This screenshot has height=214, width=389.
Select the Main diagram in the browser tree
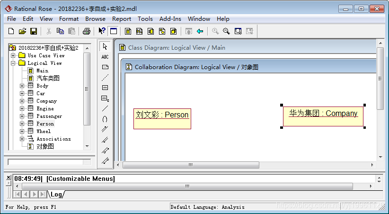pos(43,71)
